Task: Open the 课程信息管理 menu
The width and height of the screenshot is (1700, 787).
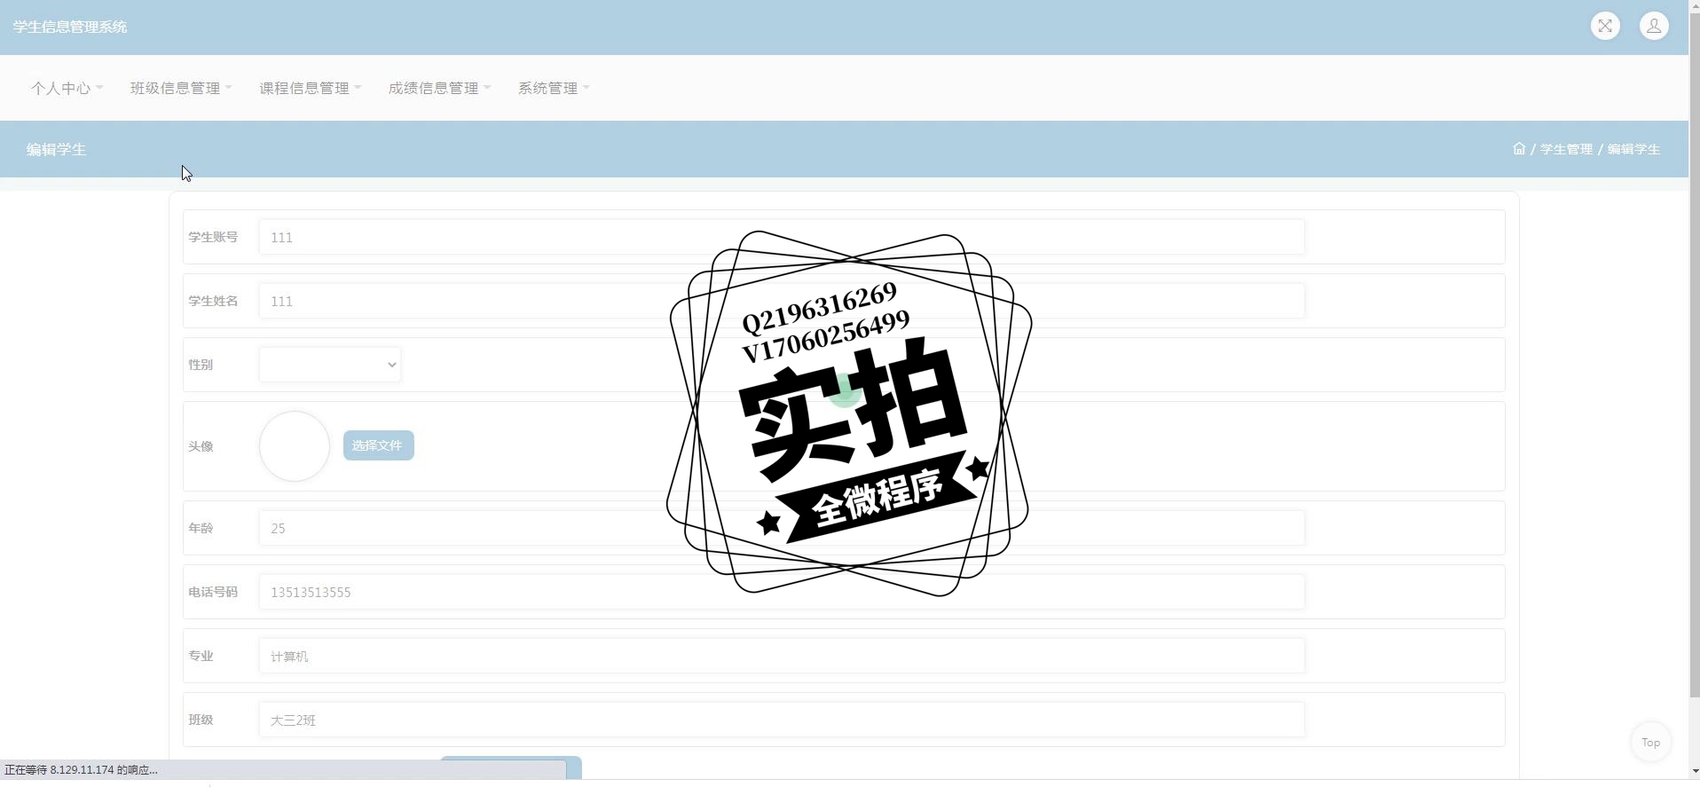Action: click(x=310, y=88)
